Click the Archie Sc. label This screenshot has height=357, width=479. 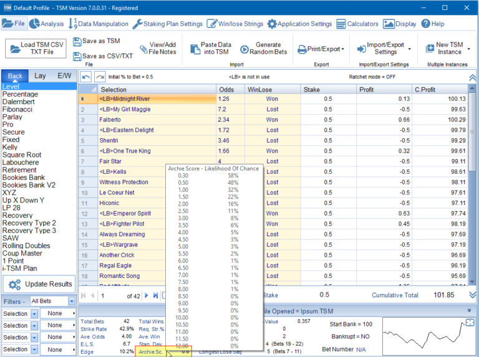pos(150,351)
